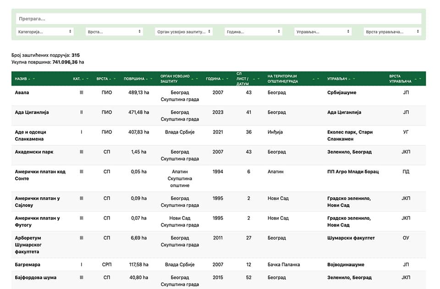Open the Категорија filter dropdown
This screenshot has width=440, height=289.
(x=44, y=32)
